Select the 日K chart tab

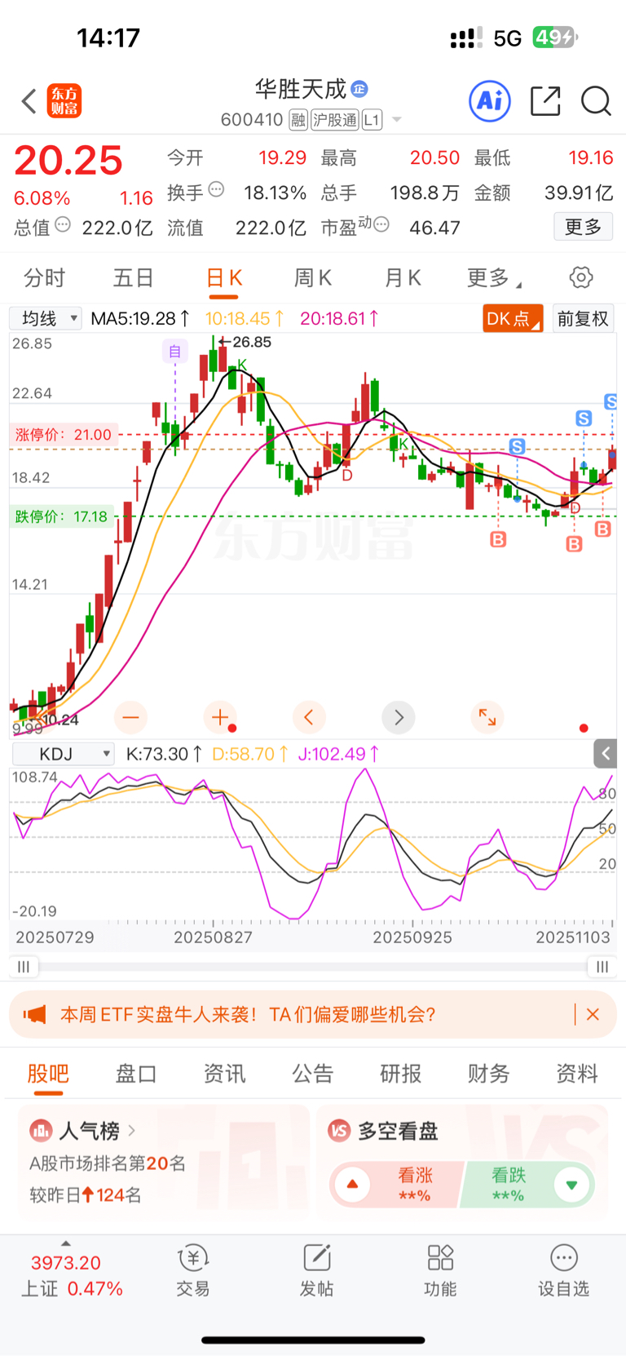(224, 278)
